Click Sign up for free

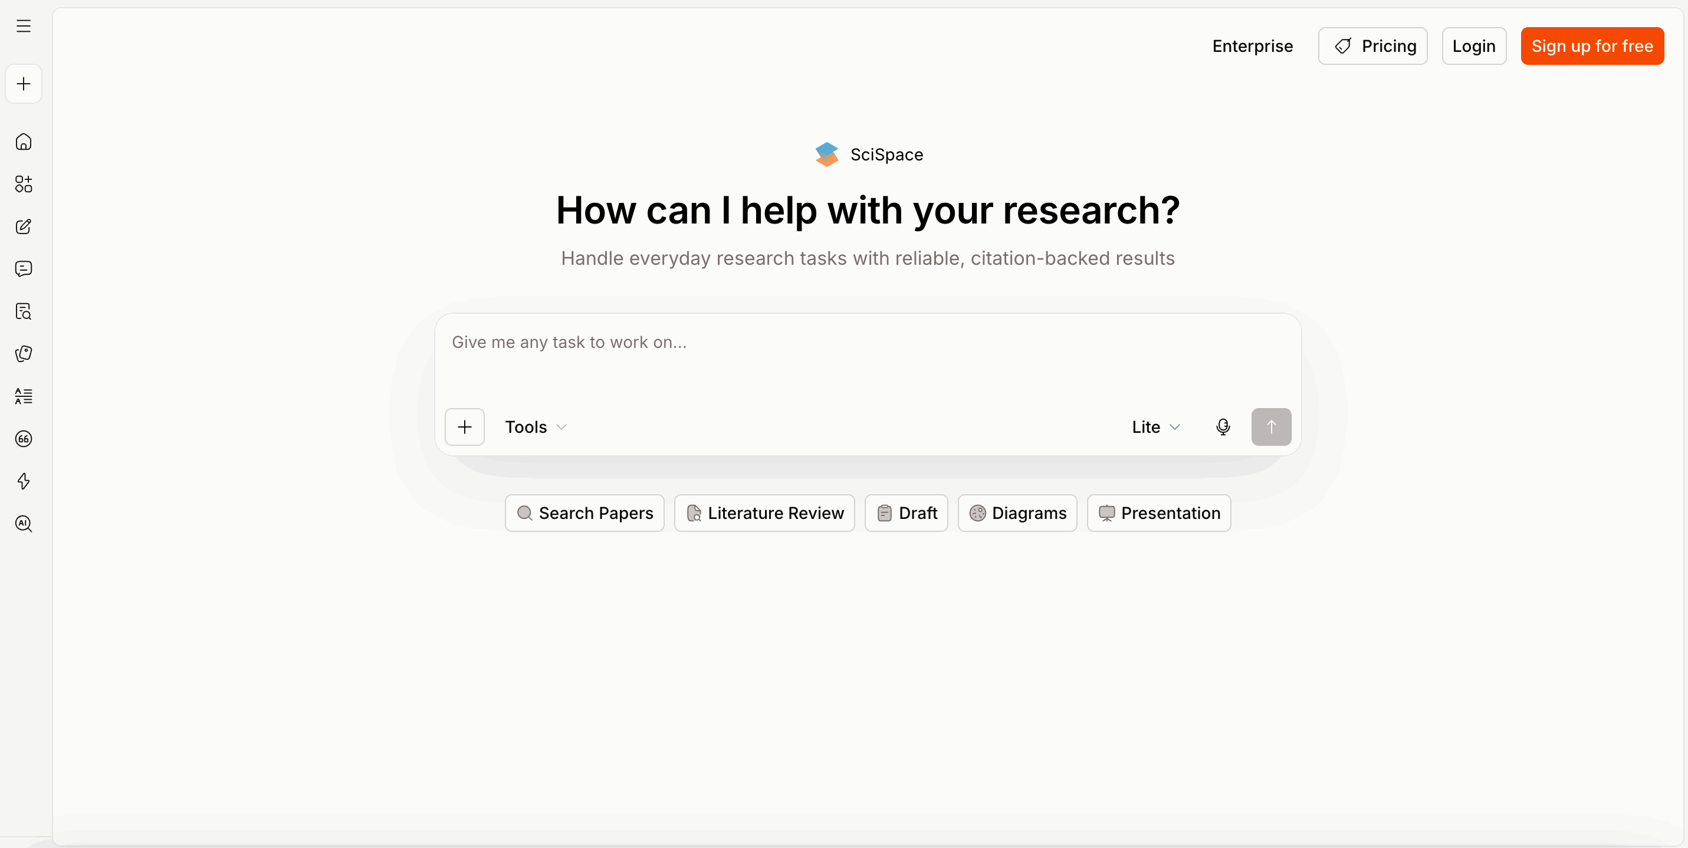tap(1592, 46)
